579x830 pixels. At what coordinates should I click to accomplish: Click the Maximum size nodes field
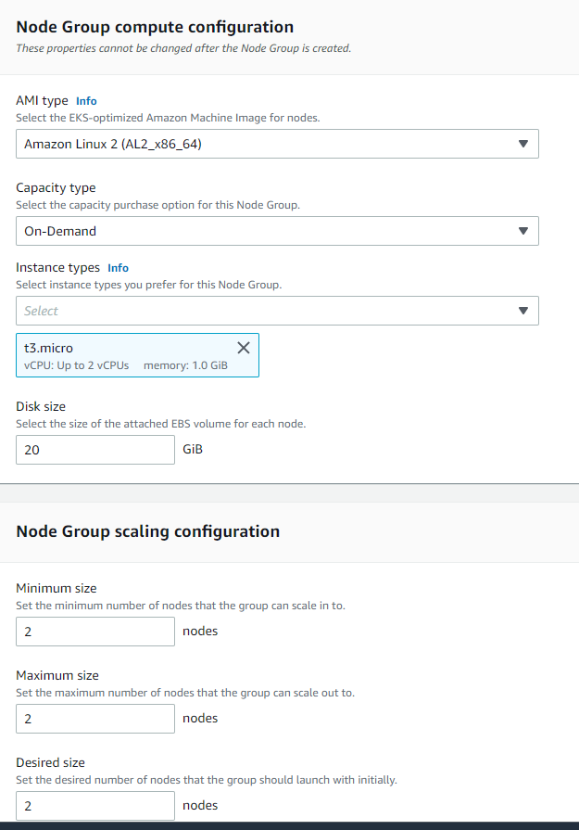pyautogui.click(x=95, y=719)
